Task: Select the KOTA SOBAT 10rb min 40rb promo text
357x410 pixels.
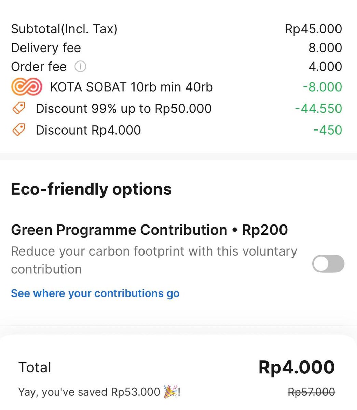Action: tap(131, 87)
